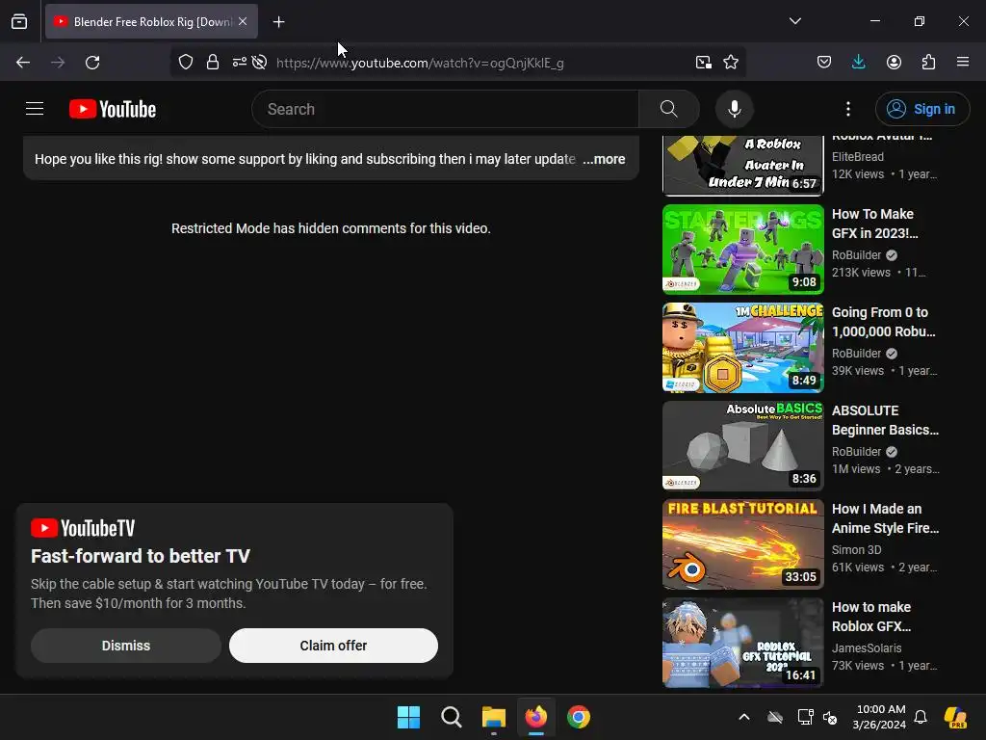Start voice search with microphone icon
The image size is (986, 740).
[735, 109]
